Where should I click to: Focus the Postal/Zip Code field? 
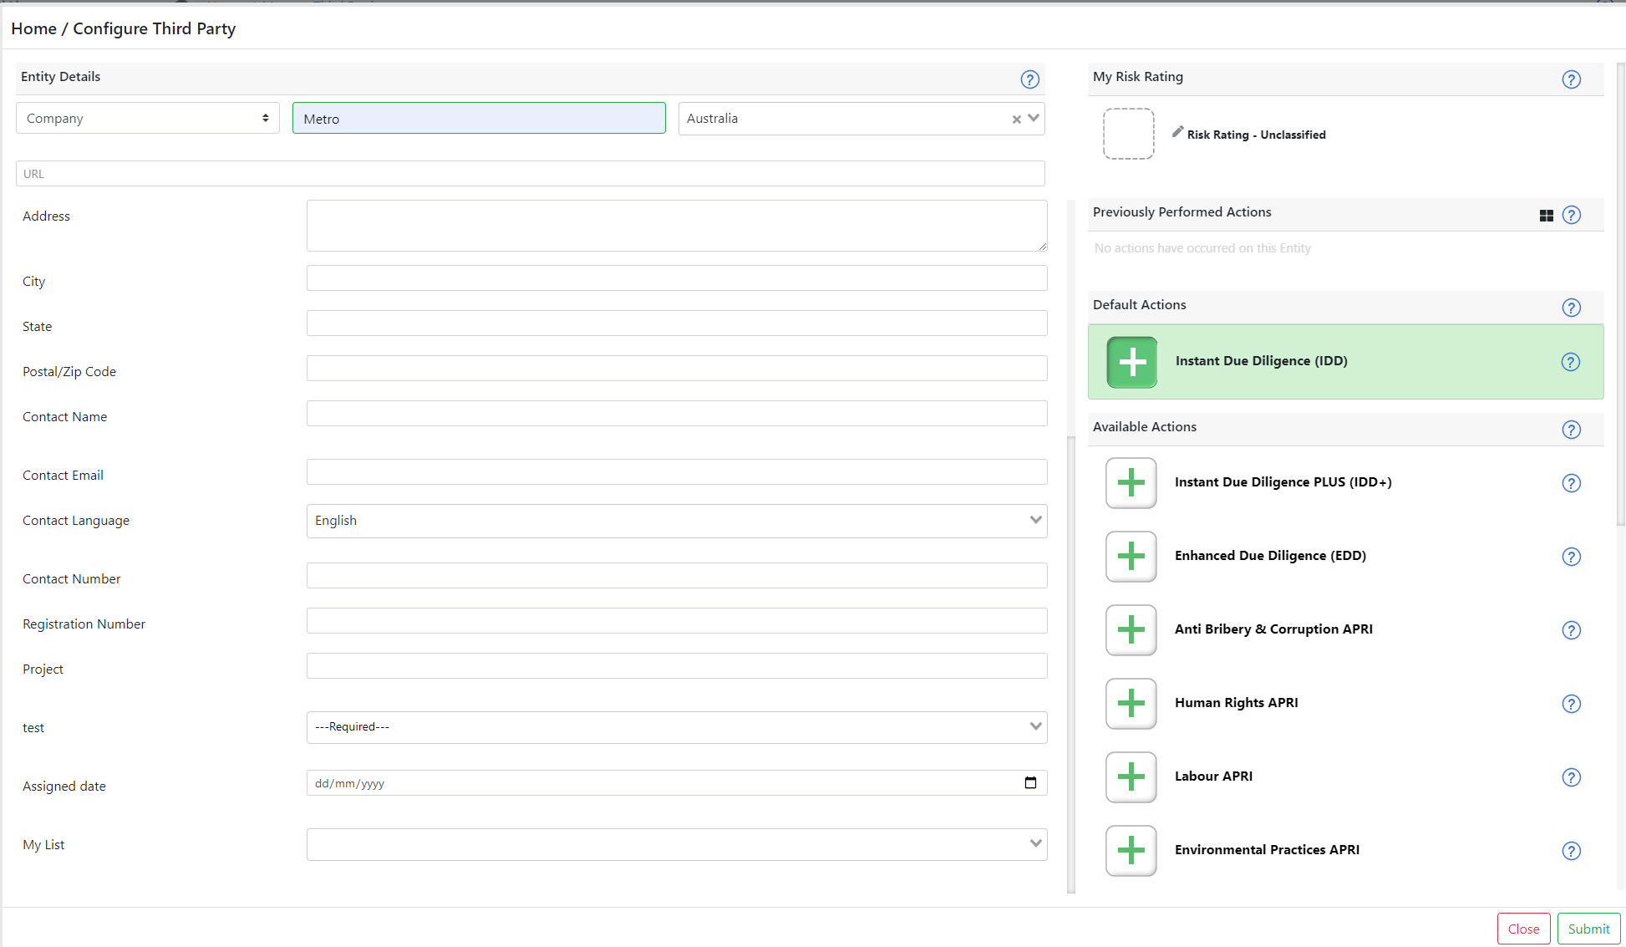(x=677, y=369)
